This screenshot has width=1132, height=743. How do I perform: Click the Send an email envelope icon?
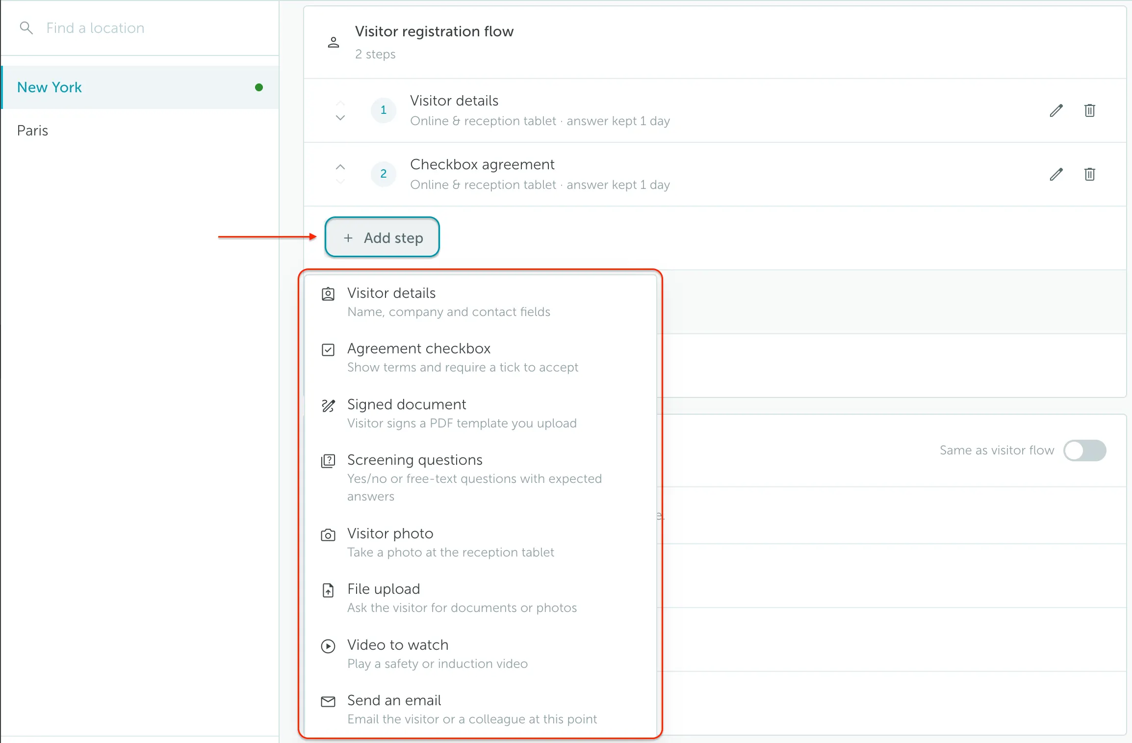click(x=328, y=702)
